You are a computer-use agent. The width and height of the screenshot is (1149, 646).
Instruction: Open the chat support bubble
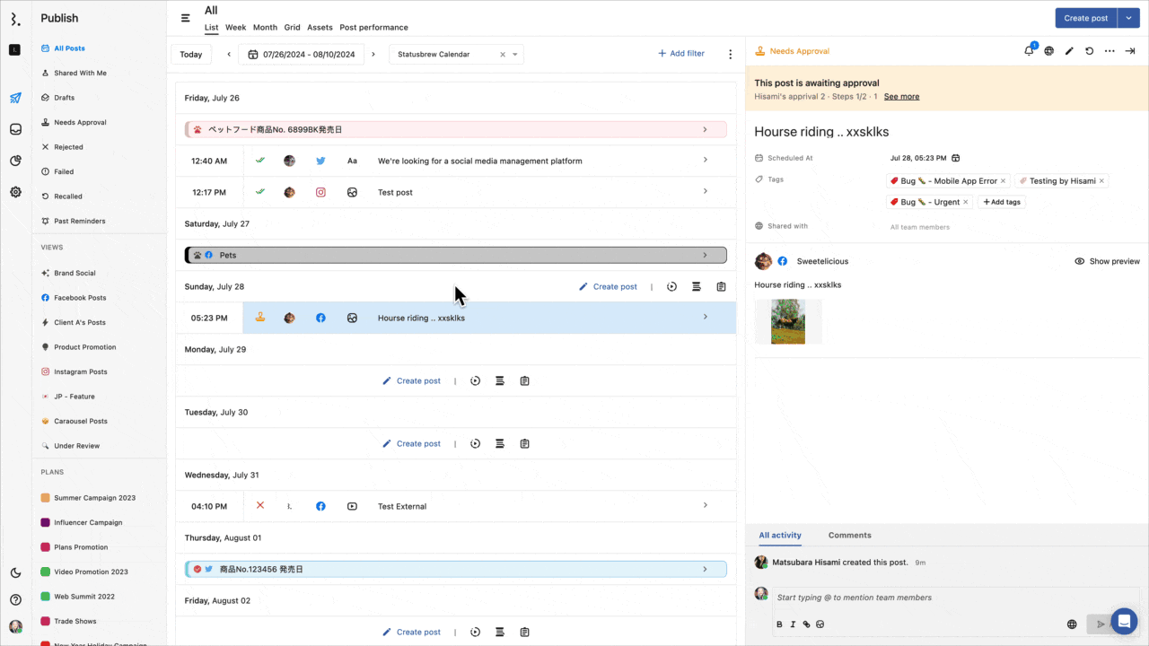click(1124, 621)
